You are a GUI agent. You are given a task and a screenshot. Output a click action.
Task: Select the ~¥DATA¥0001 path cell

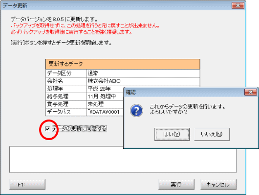[105, 112]
